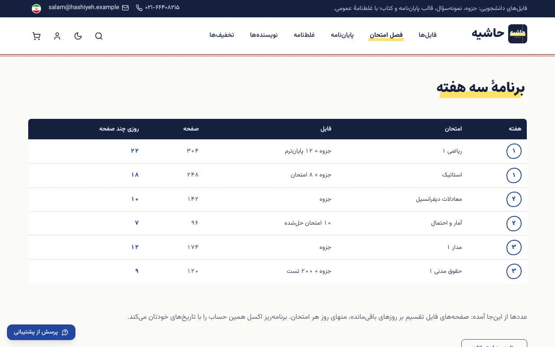Screen dimensions: 555x347
Task: Click the phone number ۰۲۱-۶۶۴۰۸۲۱۵
Action: pyautogui.click(x=162, y=7)
